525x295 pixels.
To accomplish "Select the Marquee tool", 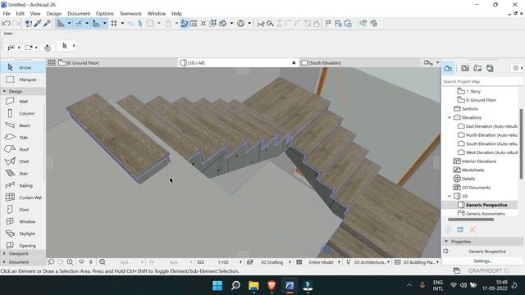I will coord(23,79).
